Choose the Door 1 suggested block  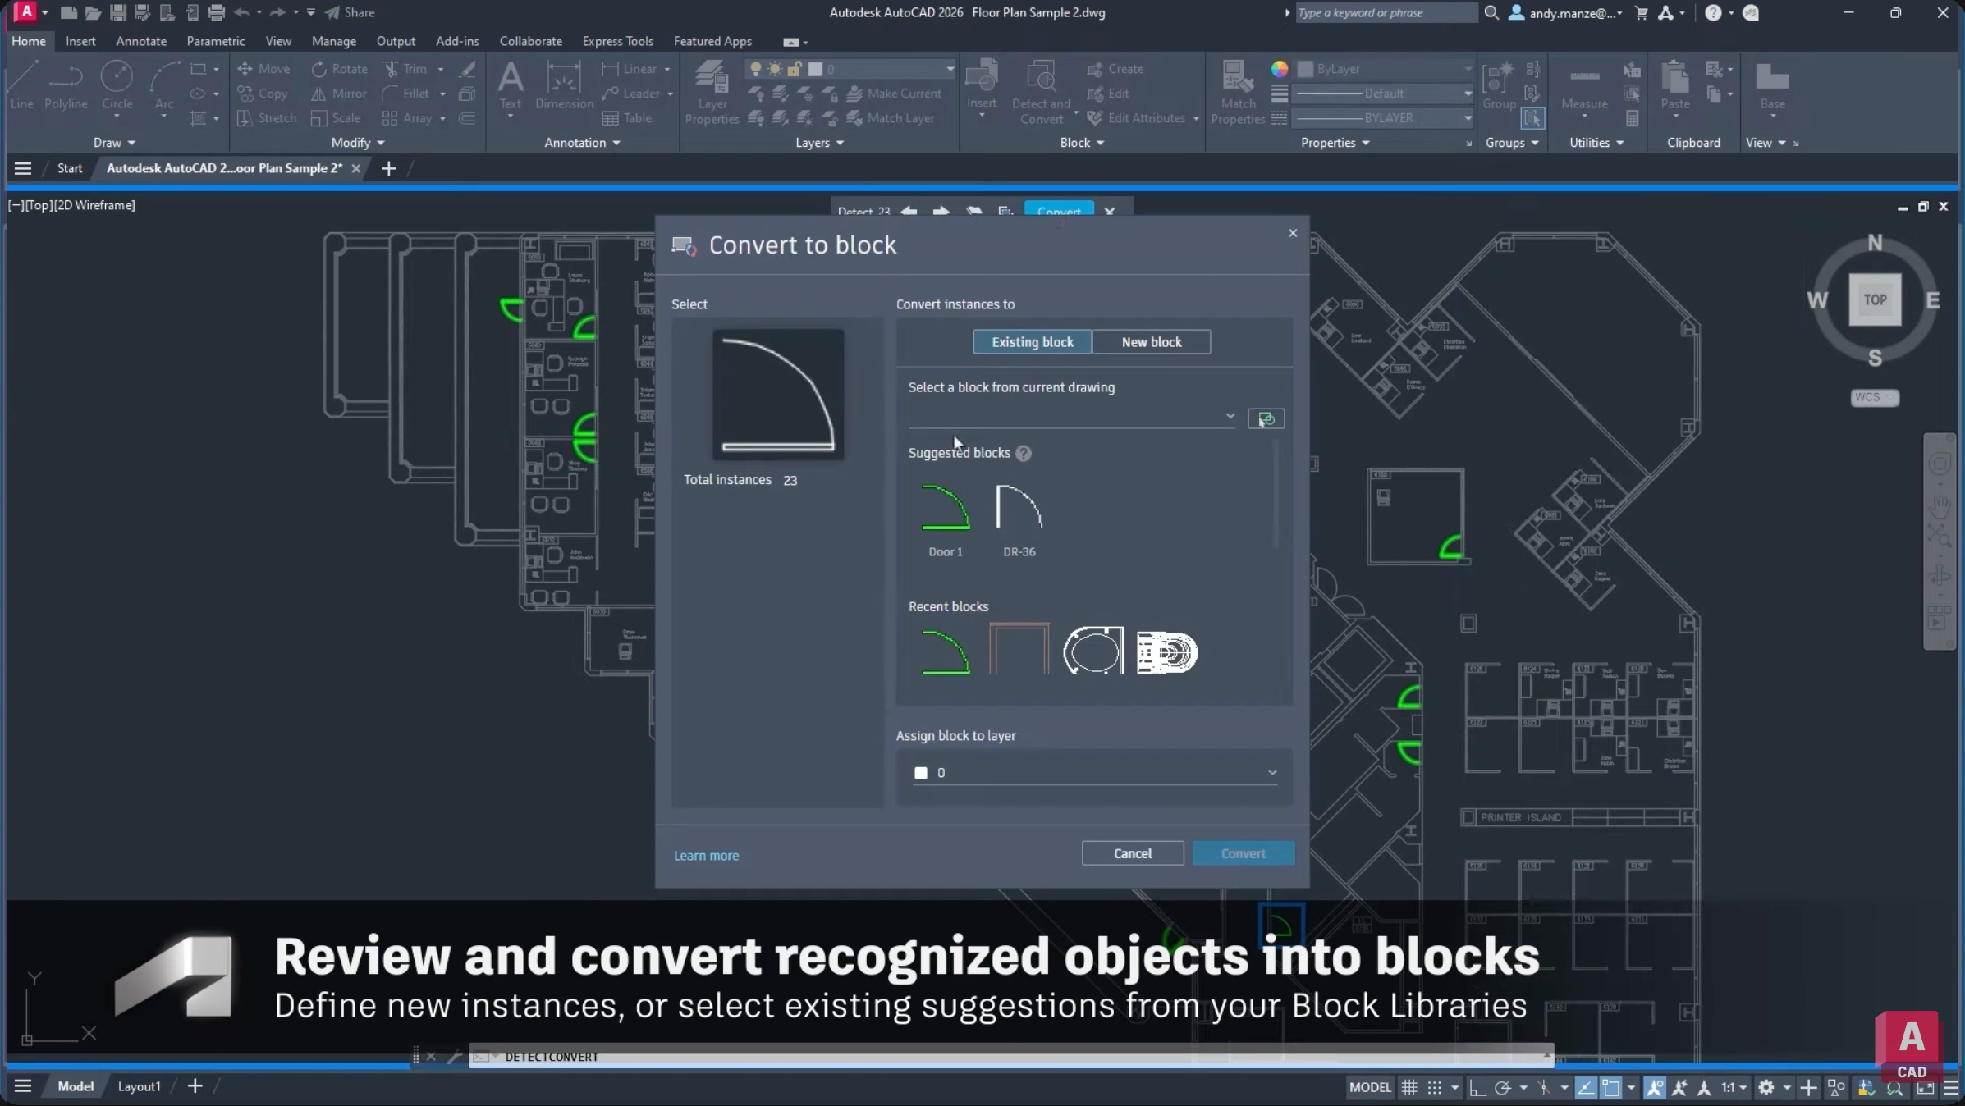click(x=946, y=520)
